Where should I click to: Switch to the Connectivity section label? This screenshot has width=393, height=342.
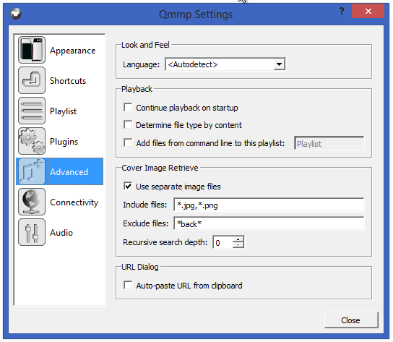tap(74, 202)
